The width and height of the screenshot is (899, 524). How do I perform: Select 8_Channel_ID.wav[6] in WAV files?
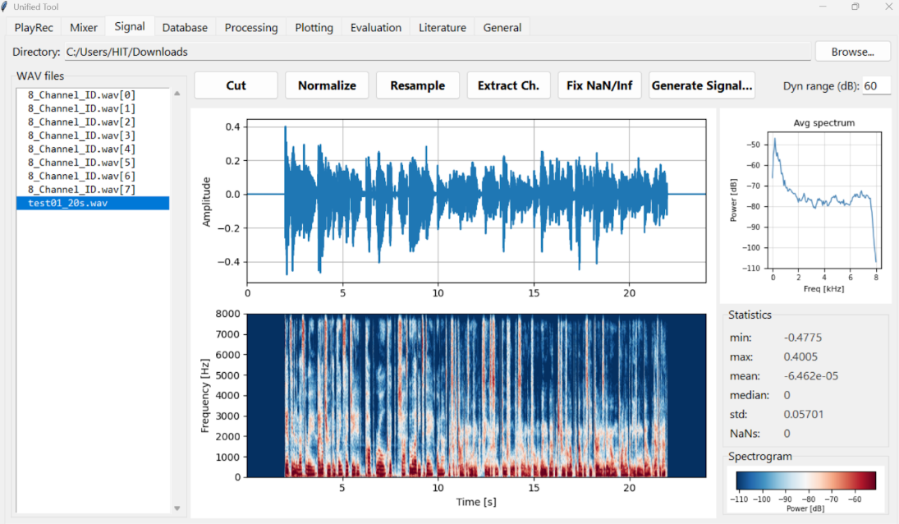pyautogui.click(x=93, y=176)
